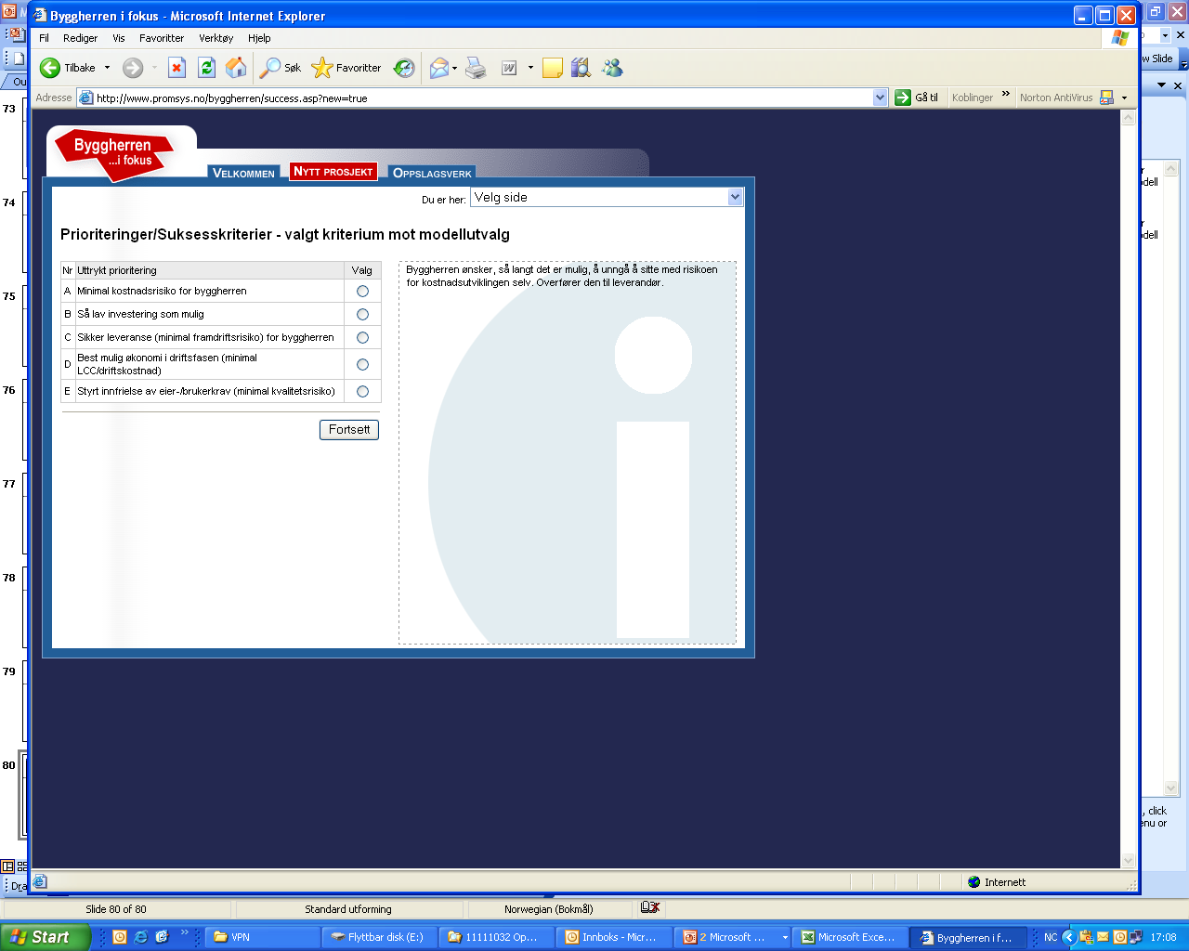Click the page icon in the IE status bar
1189x951 pixels.
pos(40,881)
